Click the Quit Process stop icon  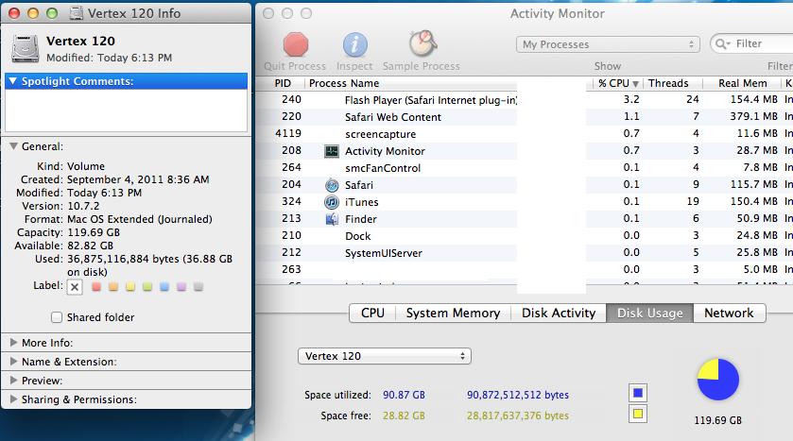(296, 44)
